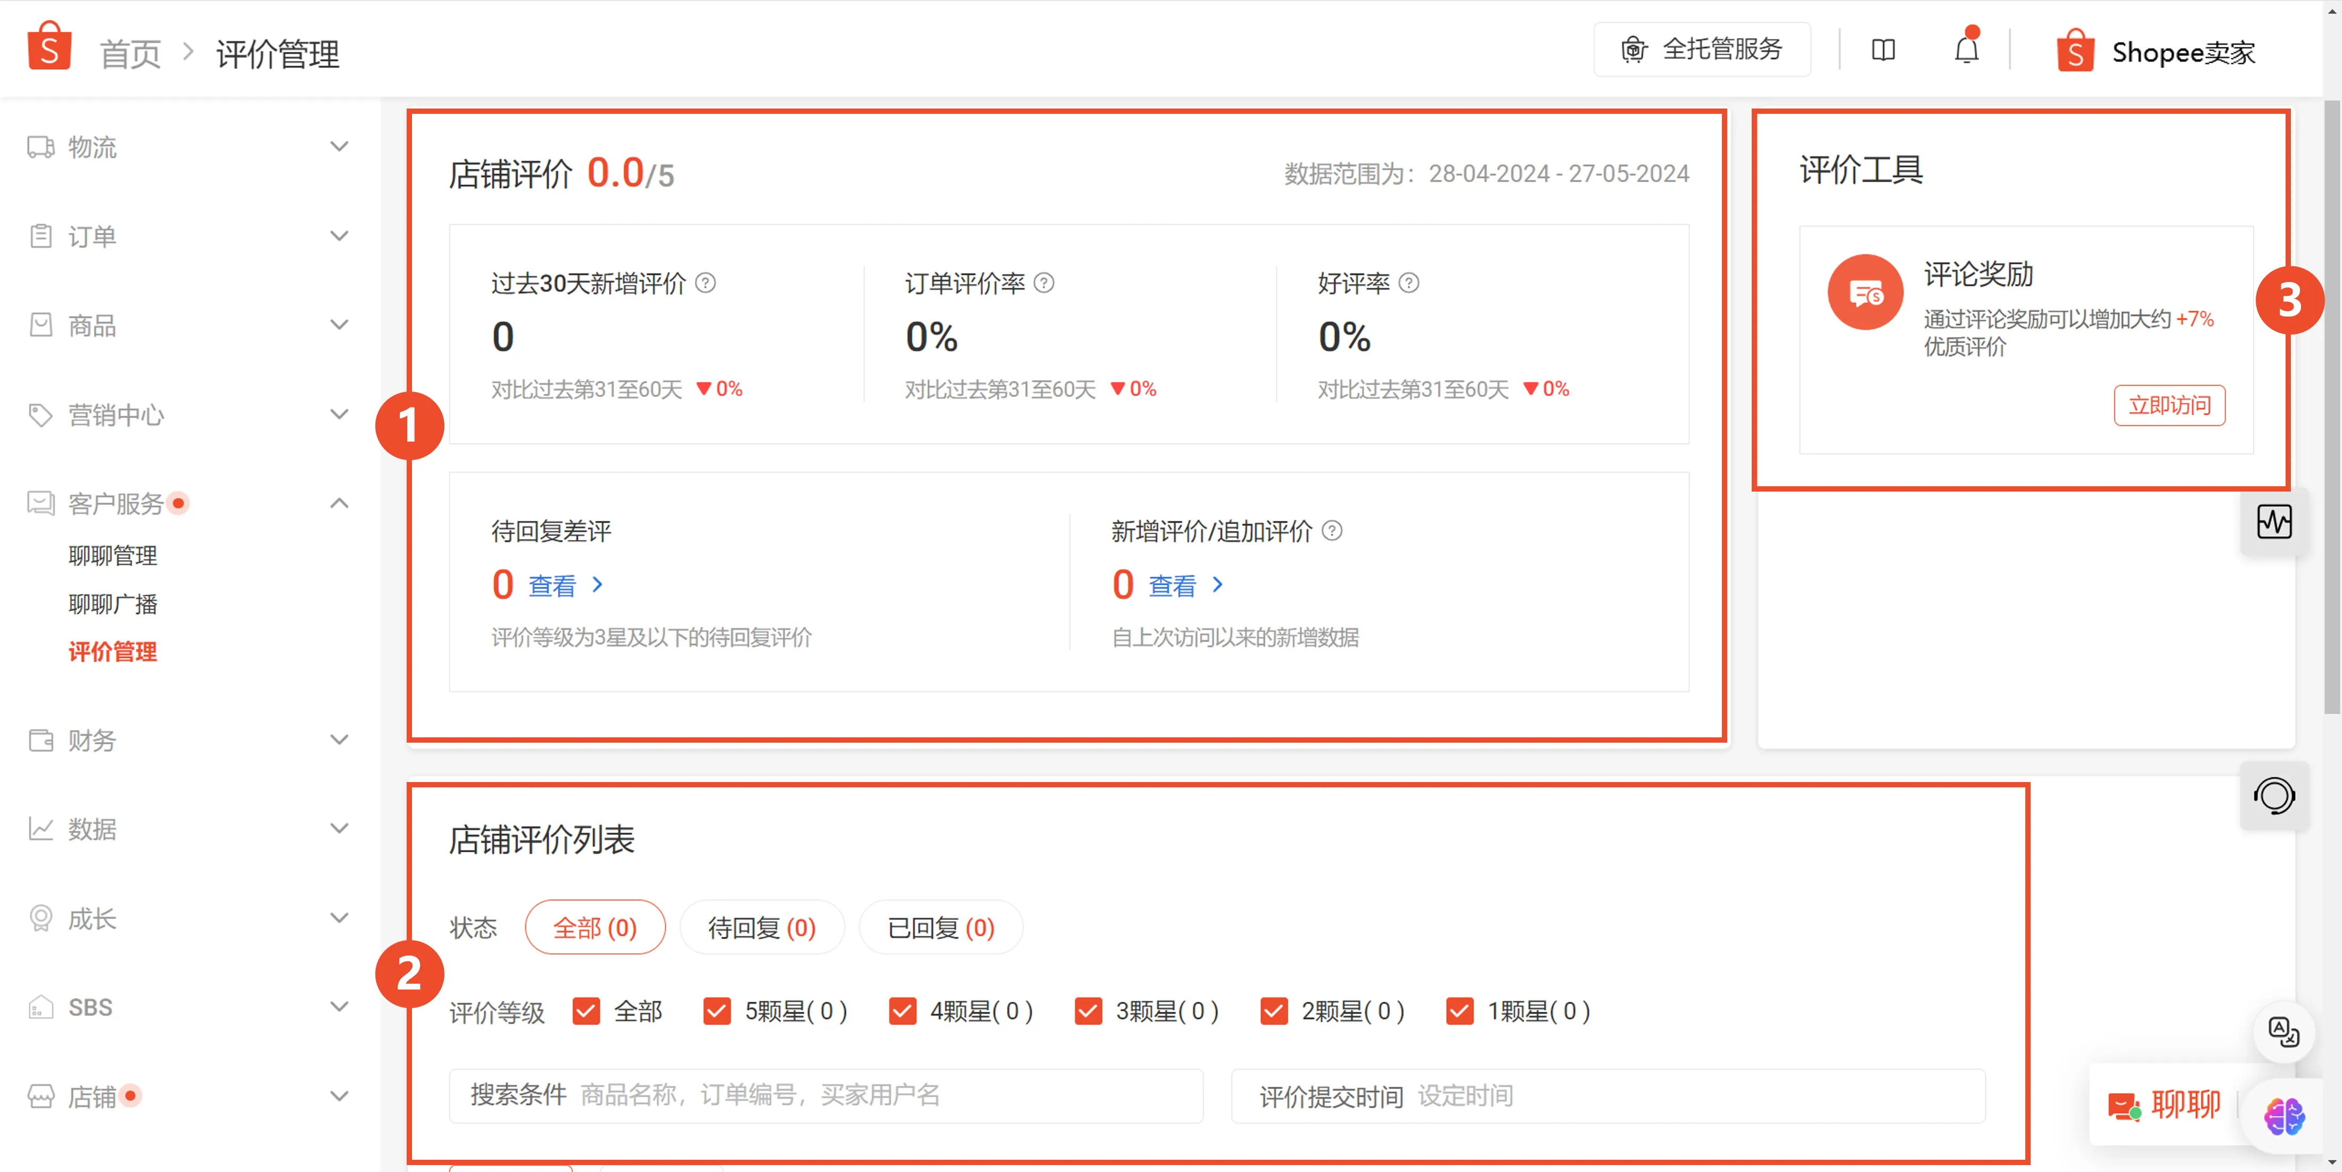Screen dimensions: 2342x1172
Task: Open 全托管服务 via headset icon
Action: click(x=1702, y=49)
